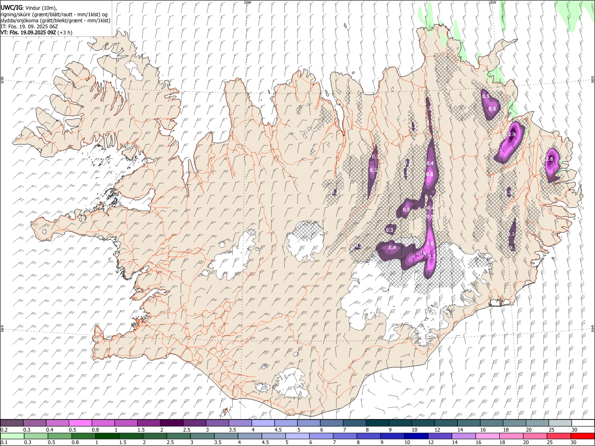Click the dark plum 0.2 swatch on snow scale
595x446 pixels.
[x=12, y=423]
